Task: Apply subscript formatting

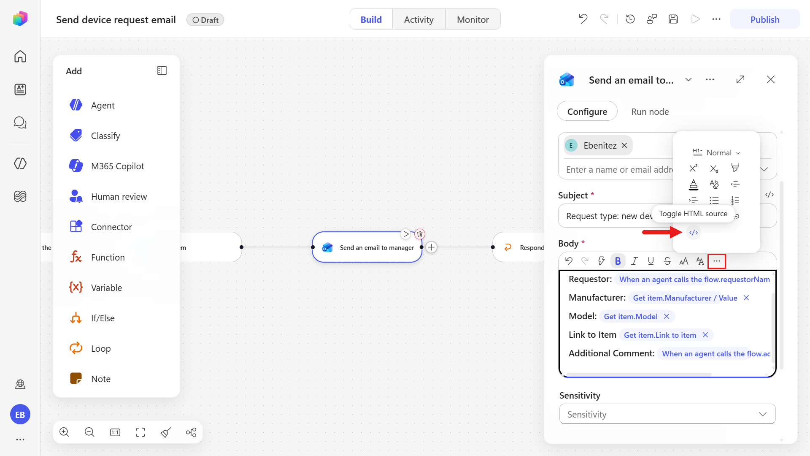Action: 714,168
